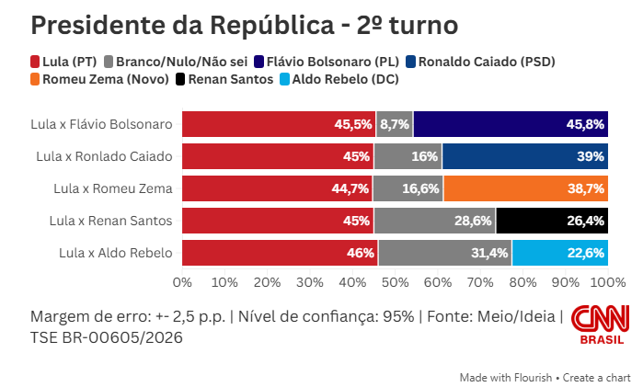Select Lula's 45,5% bar in first row

(278, 124)
